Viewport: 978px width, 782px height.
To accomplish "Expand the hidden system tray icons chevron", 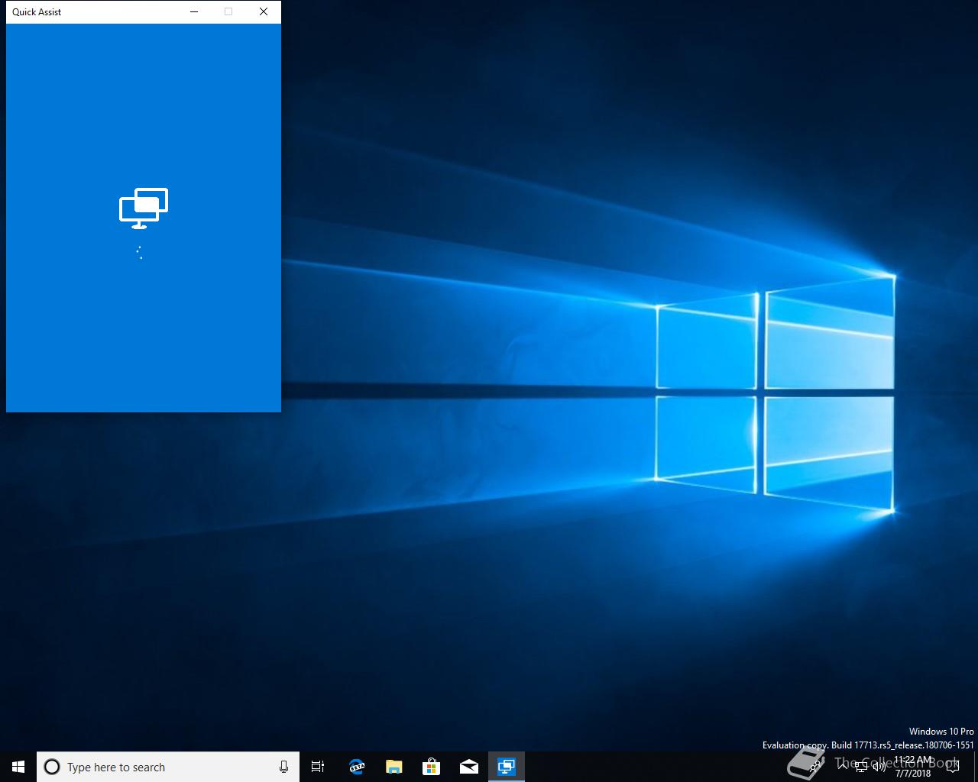I will pyautogui.click(x=842, y=767).
